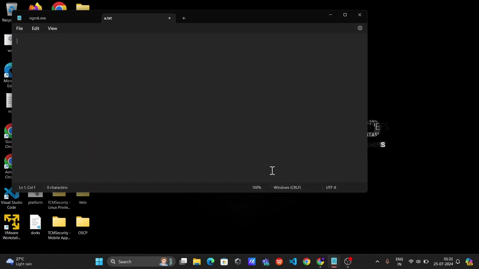479x269 pixels.
Task: Open the File menu
Action: pos(19,28)
